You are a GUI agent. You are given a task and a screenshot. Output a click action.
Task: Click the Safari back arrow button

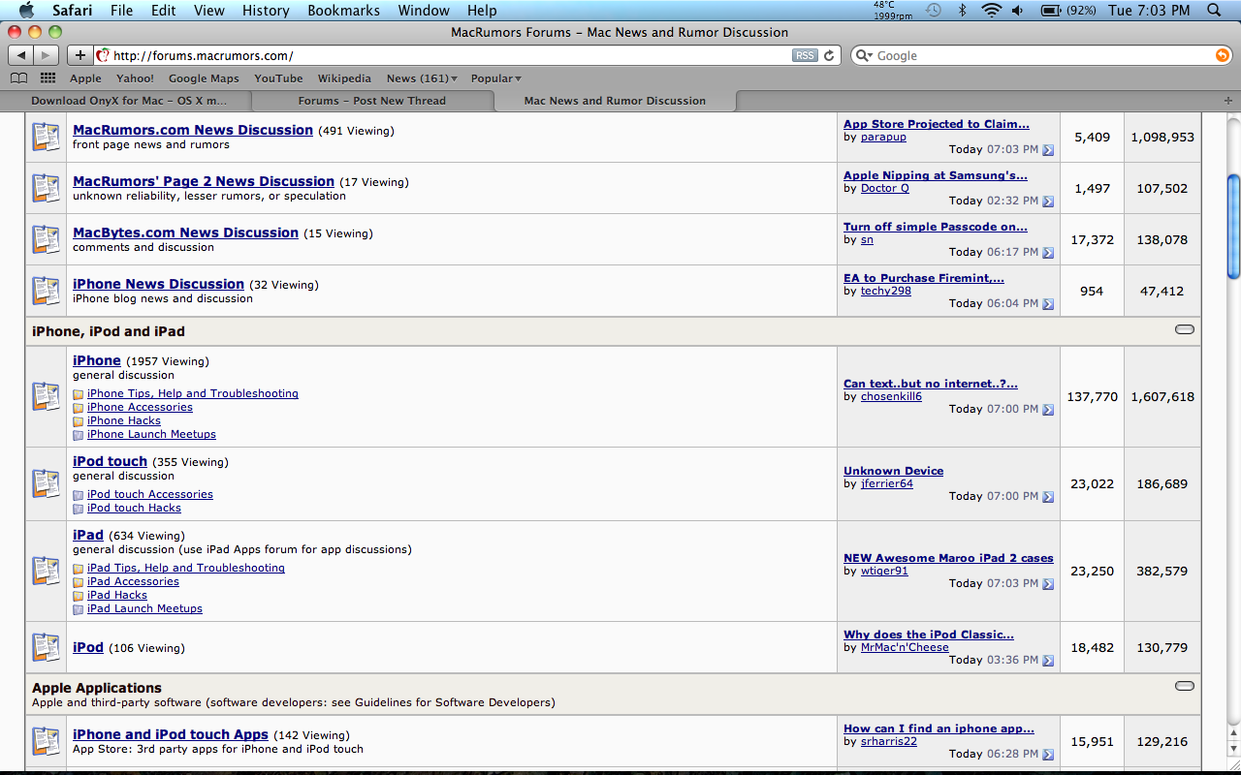pyautogui.click(x=21, y=55)
